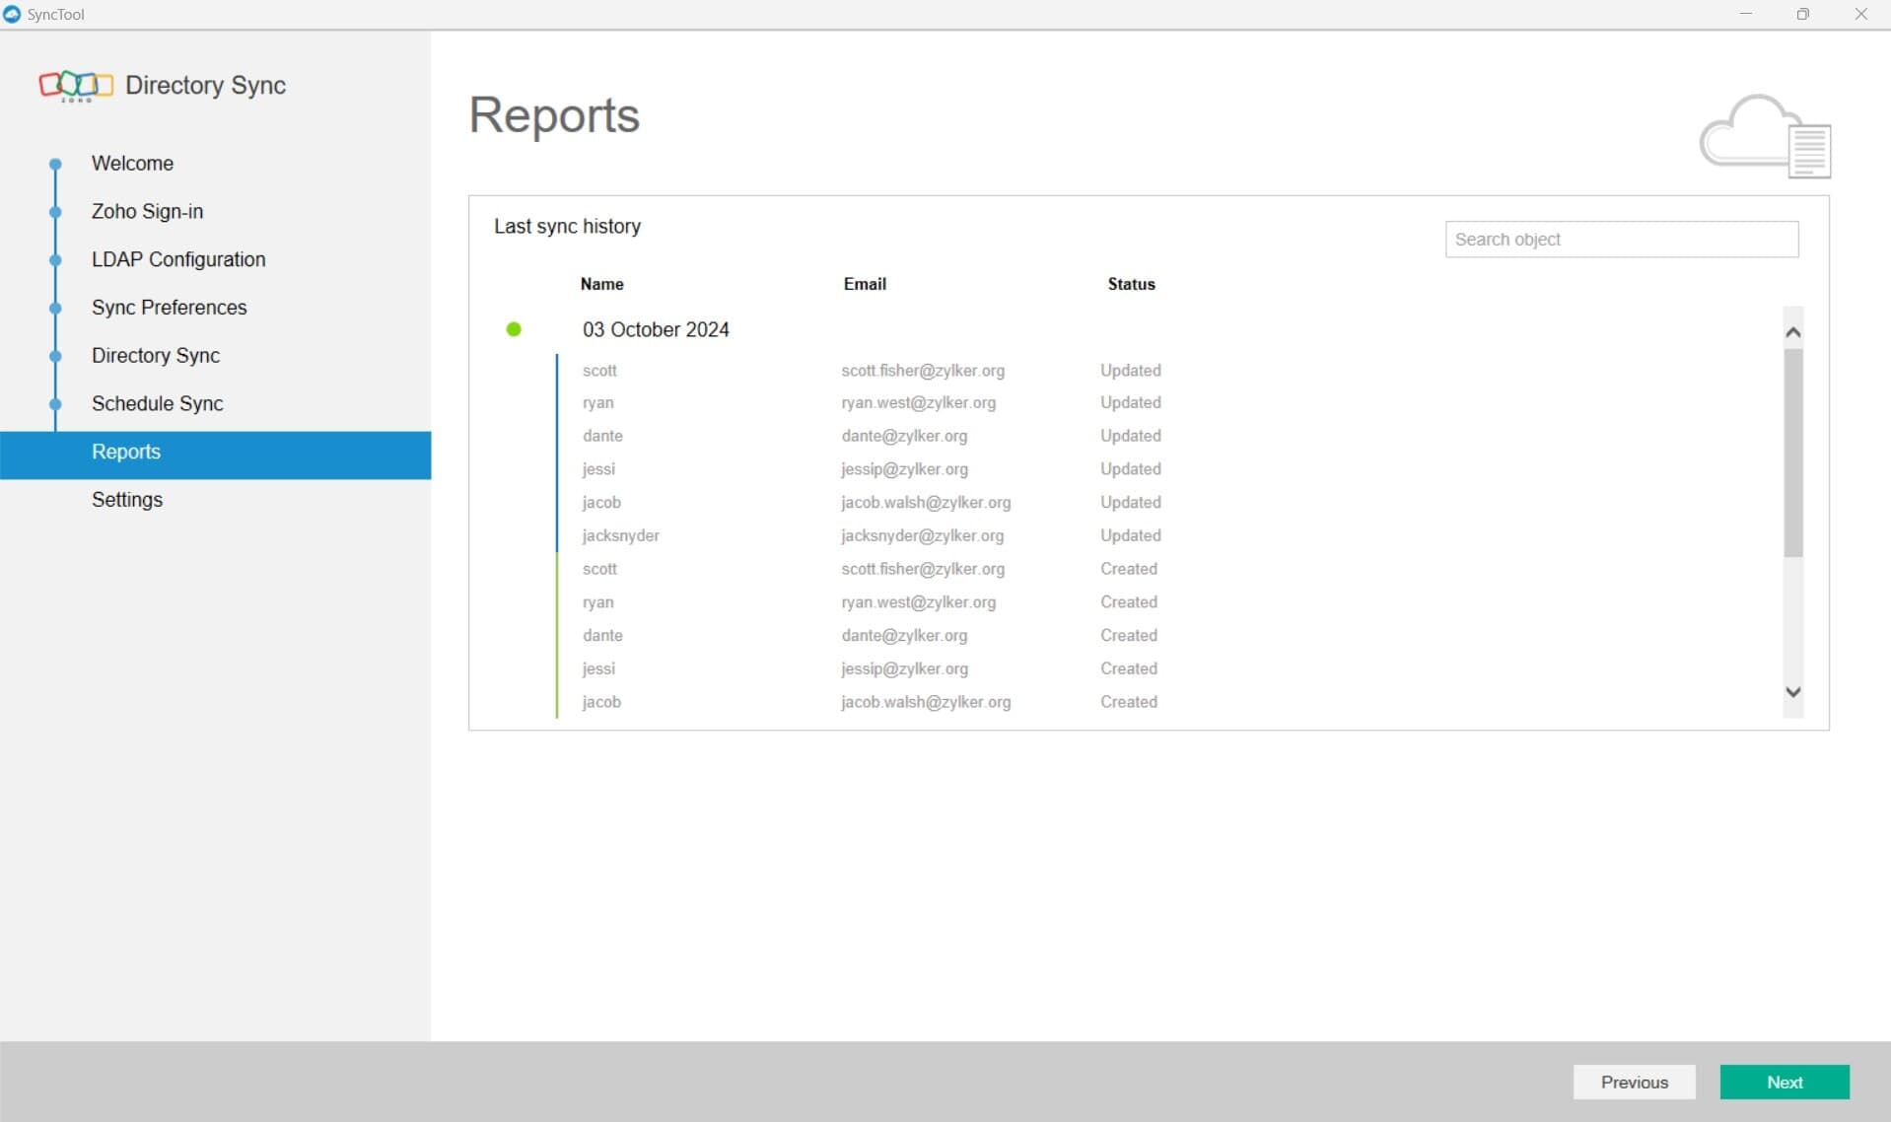Click the Status column header
1891x1122 pixels.
[1131, 284]
